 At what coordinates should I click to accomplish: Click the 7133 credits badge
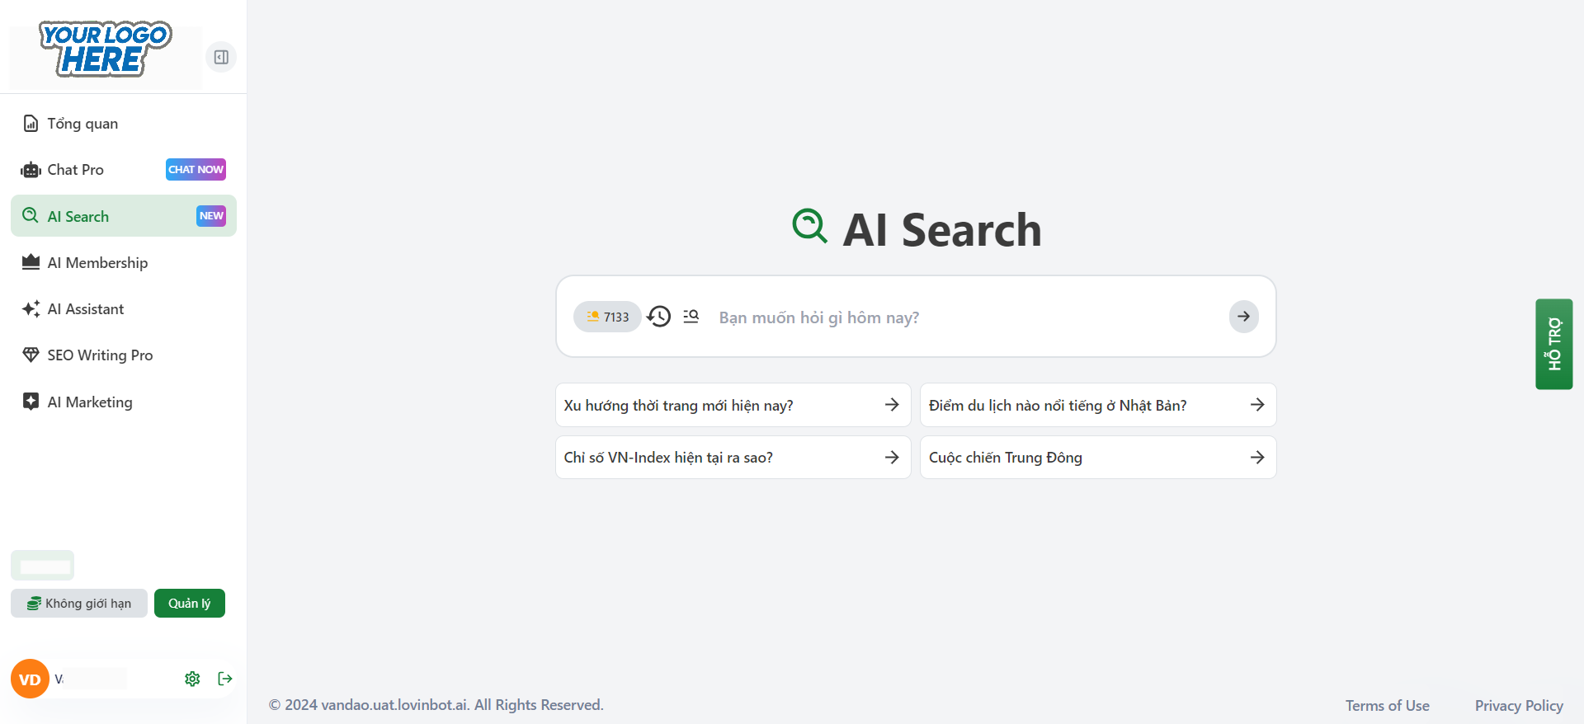pyautogui.click(x=607, y=317)
